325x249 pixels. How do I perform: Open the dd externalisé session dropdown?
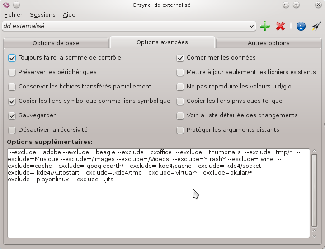129,26
